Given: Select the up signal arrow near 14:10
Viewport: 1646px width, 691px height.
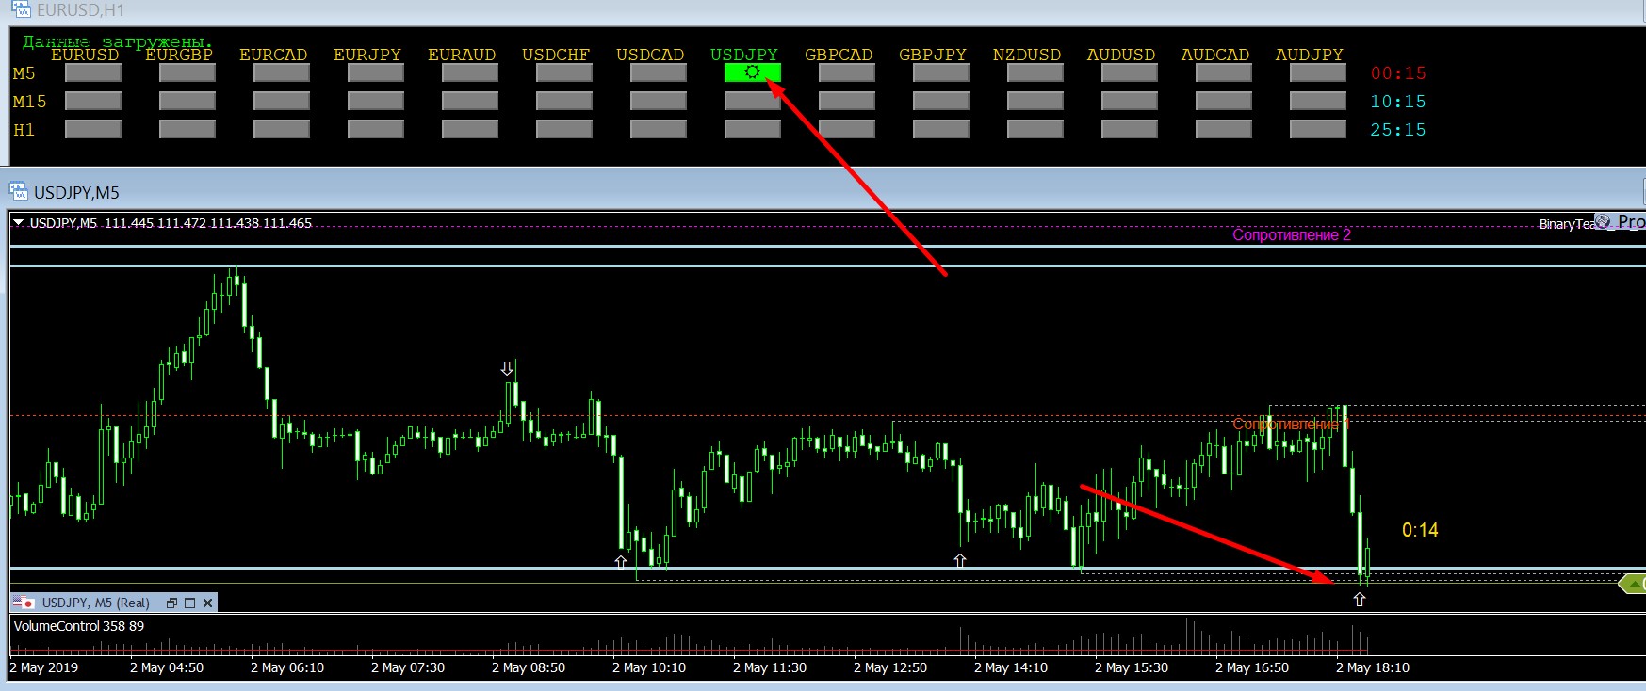Looking at the screenshot, I should point(960,560).
